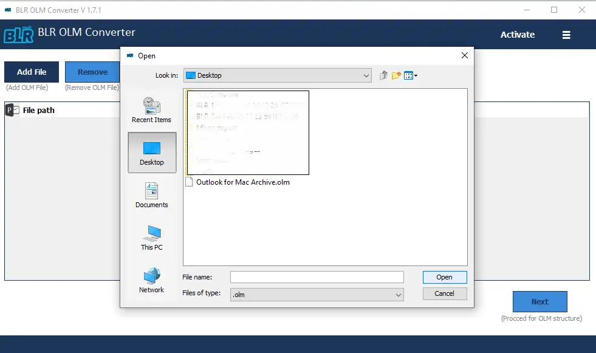The height and width of the screenshot is (353, 596).
Task: Click the BLR logo icon in header
Action: [18, 34]
